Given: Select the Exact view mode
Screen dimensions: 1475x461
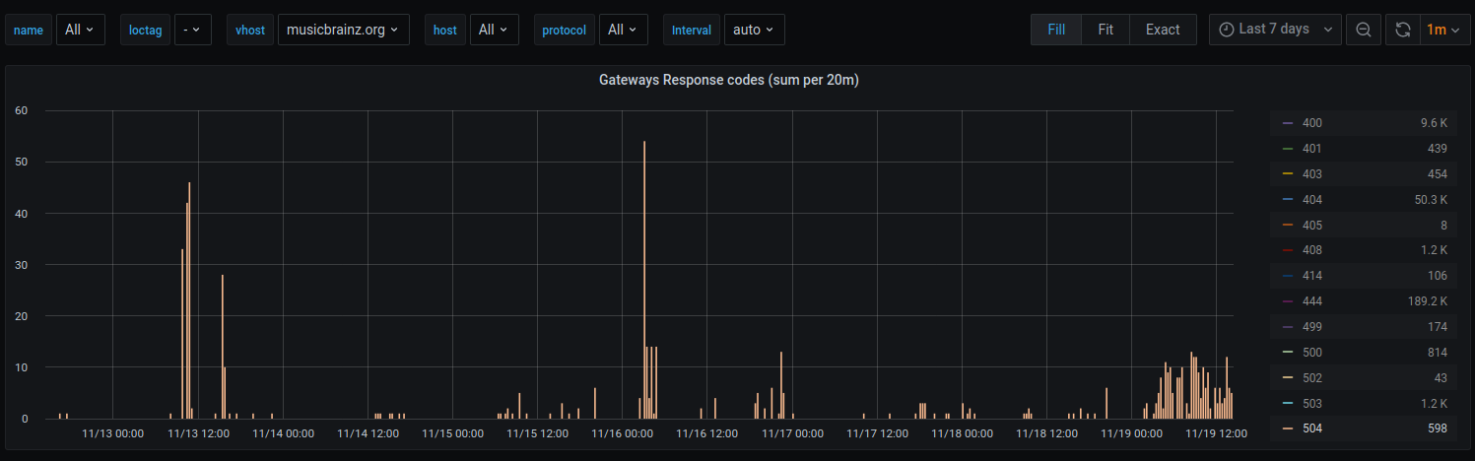Looking at the screenshot, I should (1163, 30).
